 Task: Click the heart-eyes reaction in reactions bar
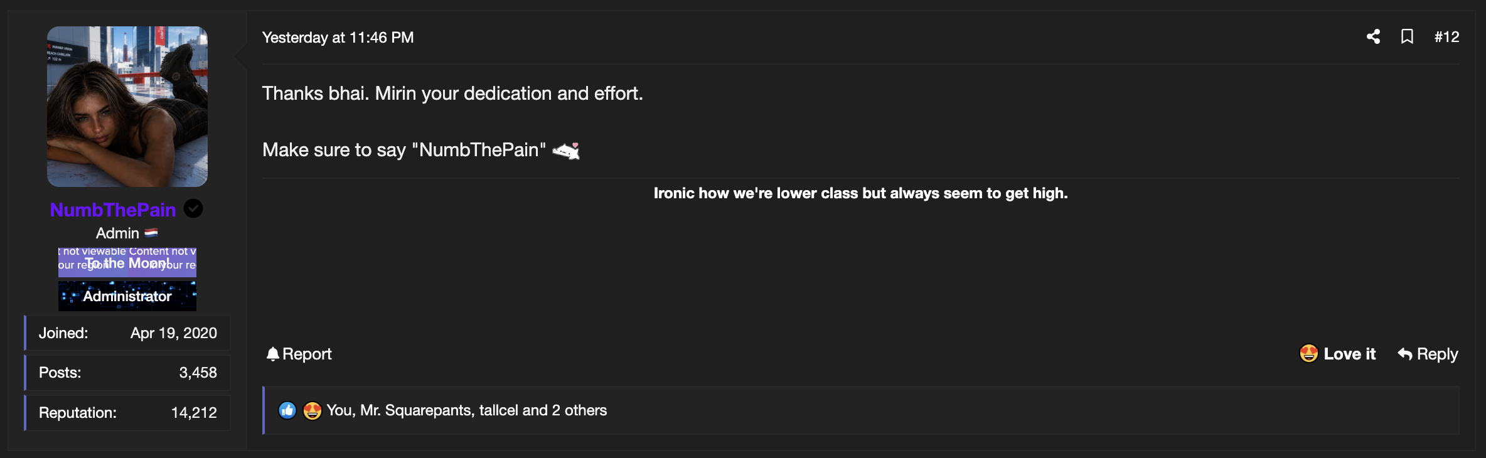(x=312, y=410)
